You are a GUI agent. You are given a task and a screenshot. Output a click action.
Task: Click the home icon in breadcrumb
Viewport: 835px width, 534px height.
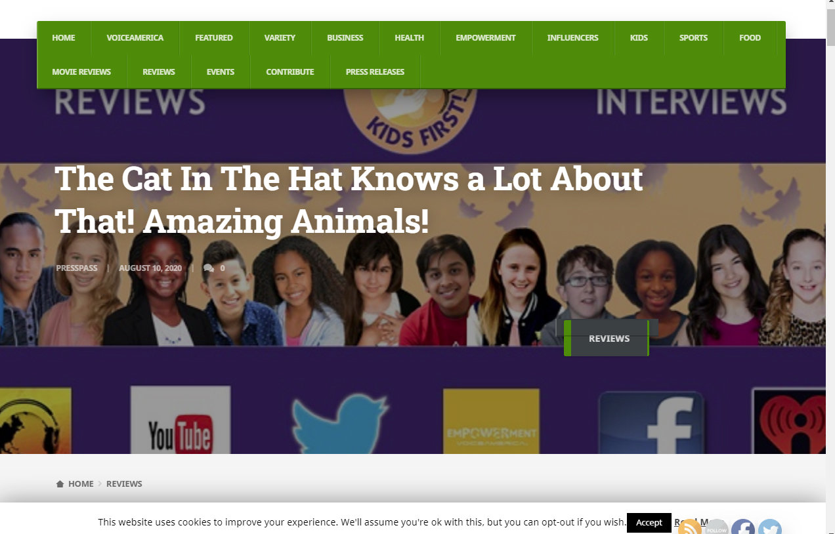[x=60, y=484]
